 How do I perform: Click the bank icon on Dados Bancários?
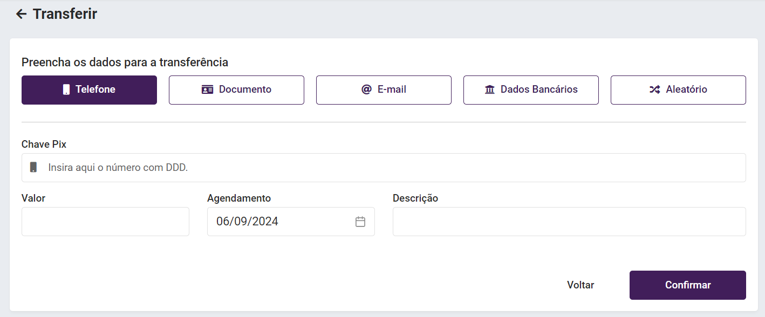[x=490, y=89]
